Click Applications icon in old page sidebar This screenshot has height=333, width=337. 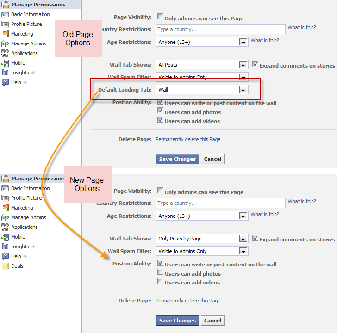[5, 53]
